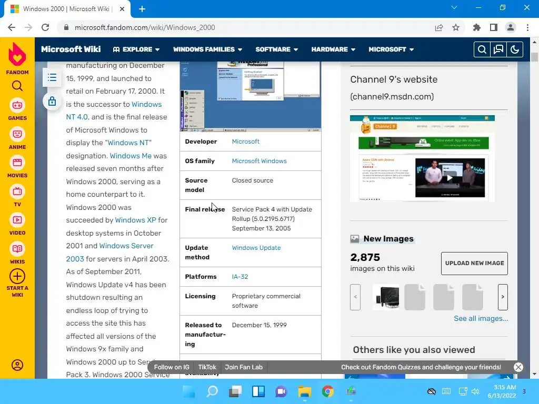Go back to the previous page
Viewport: 539px width, 404px height.
point(12,27)
